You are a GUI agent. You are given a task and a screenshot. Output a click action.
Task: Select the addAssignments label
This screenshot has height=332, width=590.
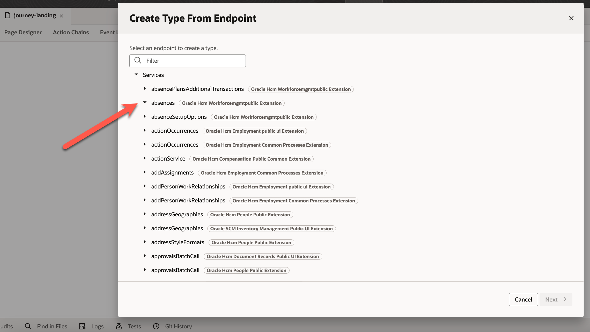(x=172, y=172)
